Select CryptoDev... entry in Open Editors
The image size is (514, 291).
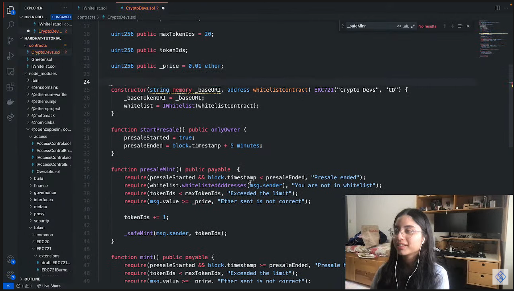(49, 31)
